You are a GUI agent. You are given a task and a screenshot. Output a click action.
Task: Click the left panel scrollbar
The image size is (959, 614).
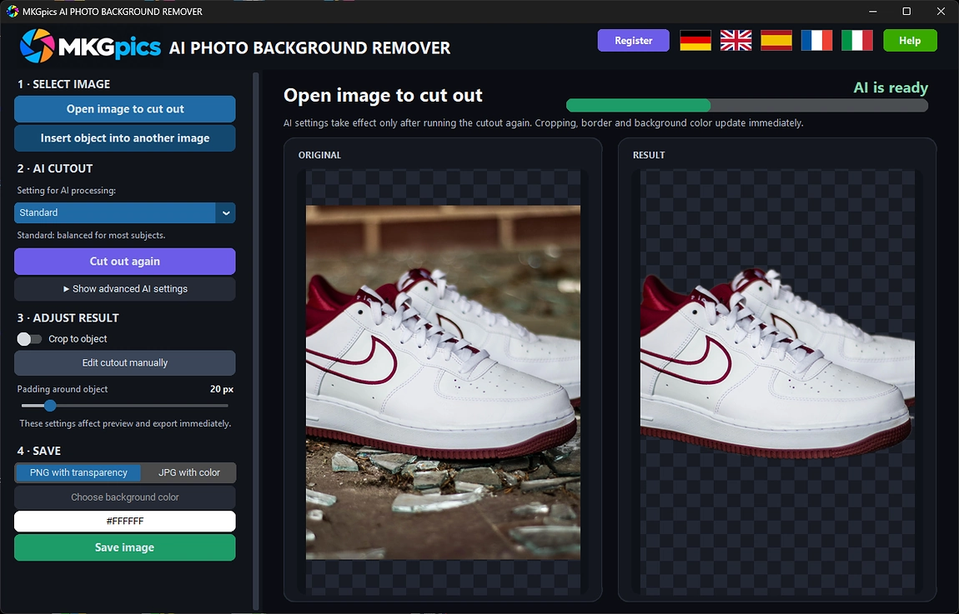[256, 341]
